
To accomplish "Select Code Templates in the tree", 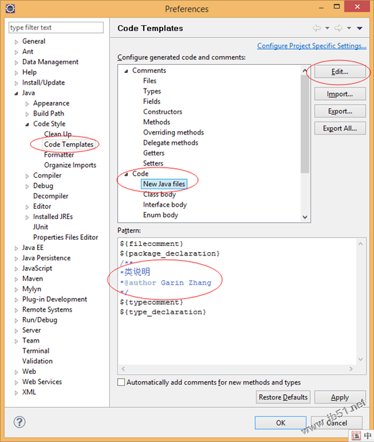I will (68, 145).
